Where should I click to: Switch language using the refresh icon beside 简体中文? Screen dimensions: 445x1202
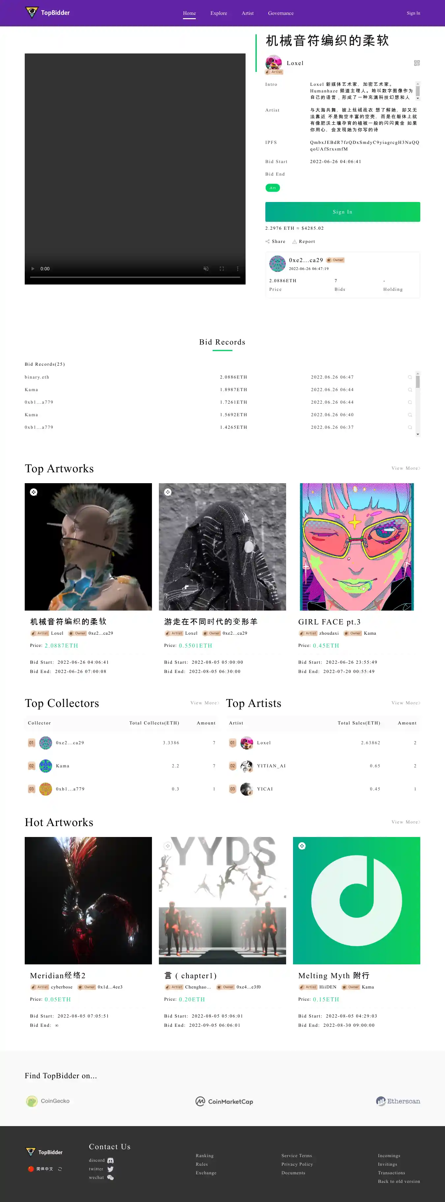(x=60, y=1169)
